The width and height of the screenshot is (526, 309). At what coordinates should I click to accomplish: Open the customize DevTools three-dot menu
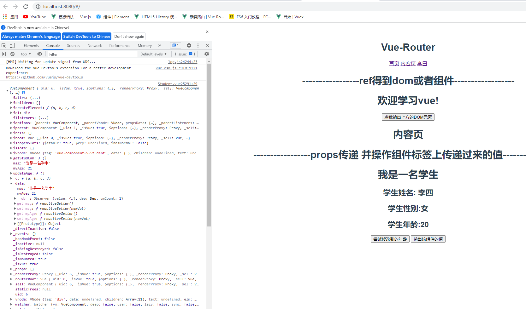[x=198, y=45]
